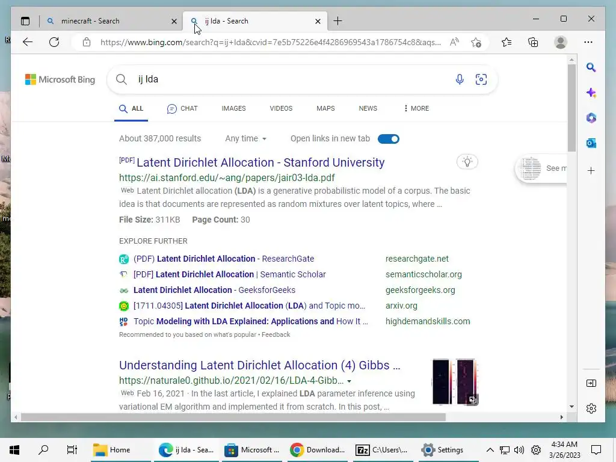
Task: Open the Gibbs article heatmap thumbnail
Action: [x=455, y=381]
